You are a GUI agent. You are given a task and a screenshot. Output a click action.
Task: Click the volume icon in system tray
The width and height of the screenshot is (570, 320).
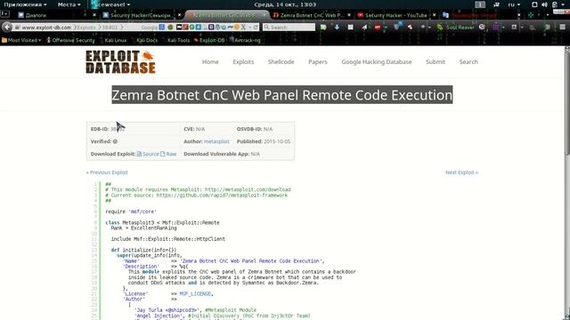click(x=544, y=4)
